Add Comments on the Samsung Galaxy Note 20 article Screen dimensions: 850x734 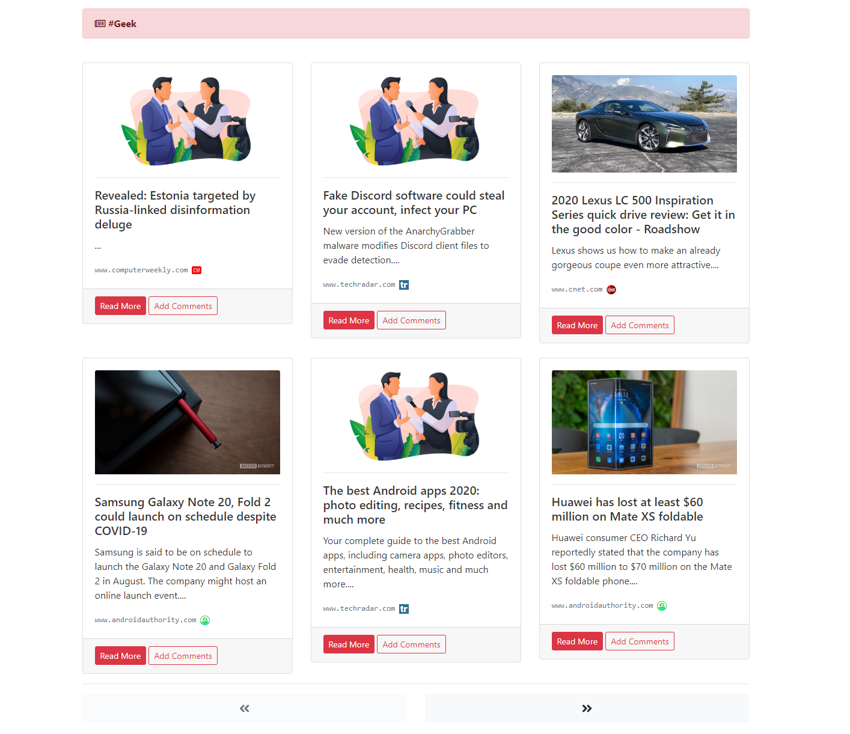(183, 656)
